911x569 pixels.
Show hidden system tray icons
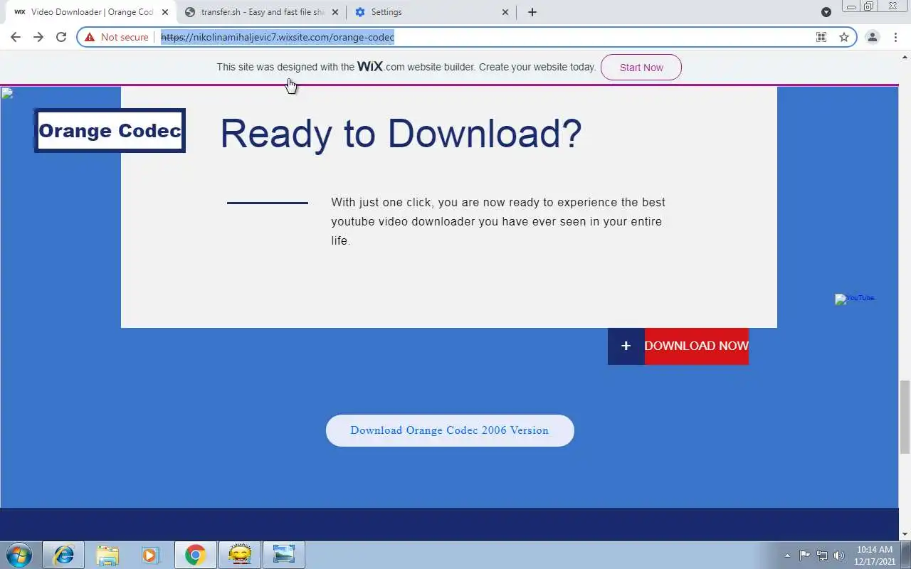click(x=787, y=555)
